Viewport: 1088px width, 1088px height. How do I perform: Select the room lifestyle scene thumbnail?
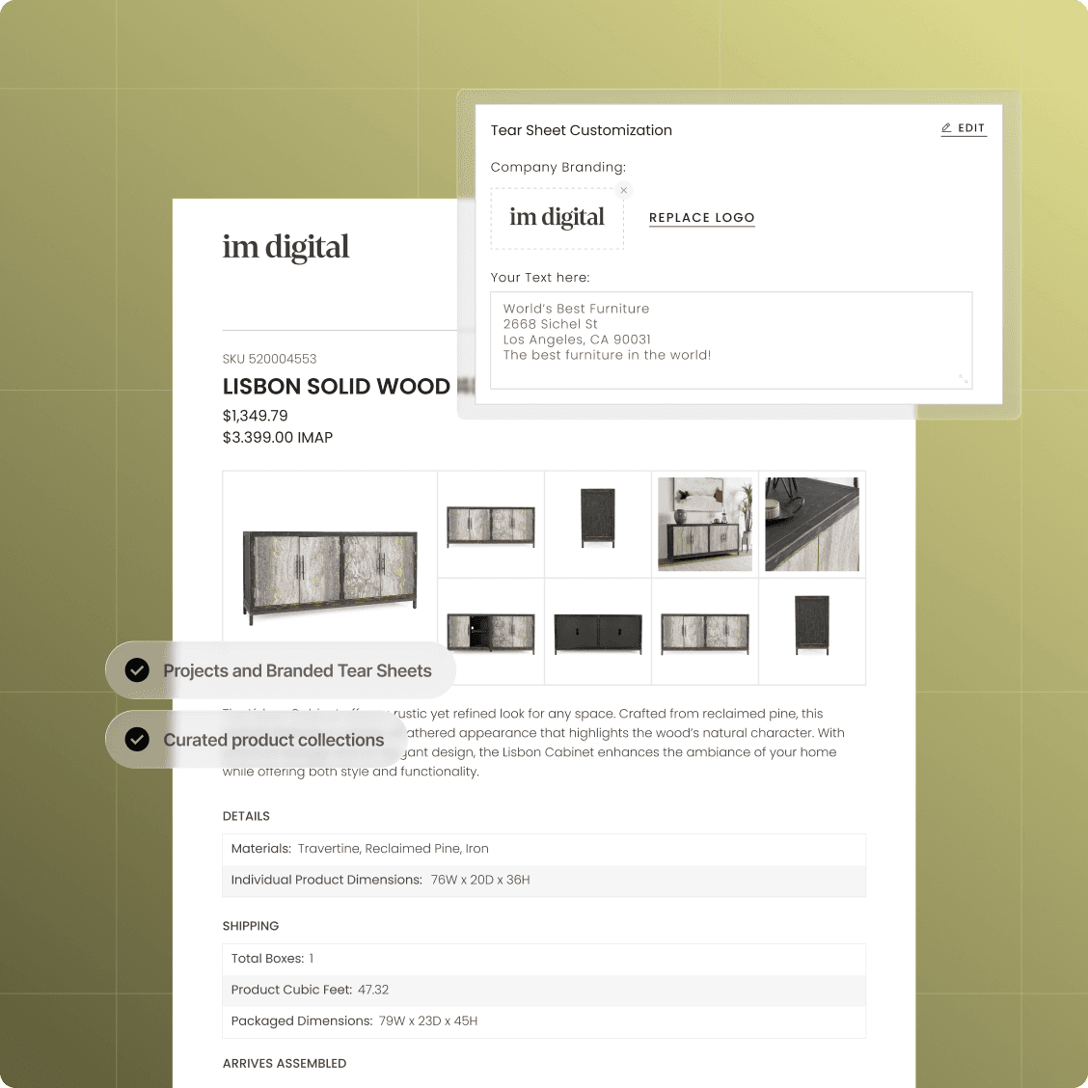click(705, 524)
